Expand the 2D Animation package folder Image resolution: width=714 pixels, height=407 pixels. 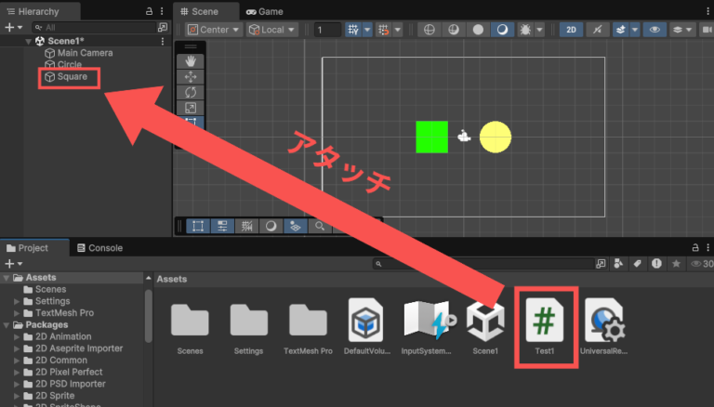coord(17,337)
